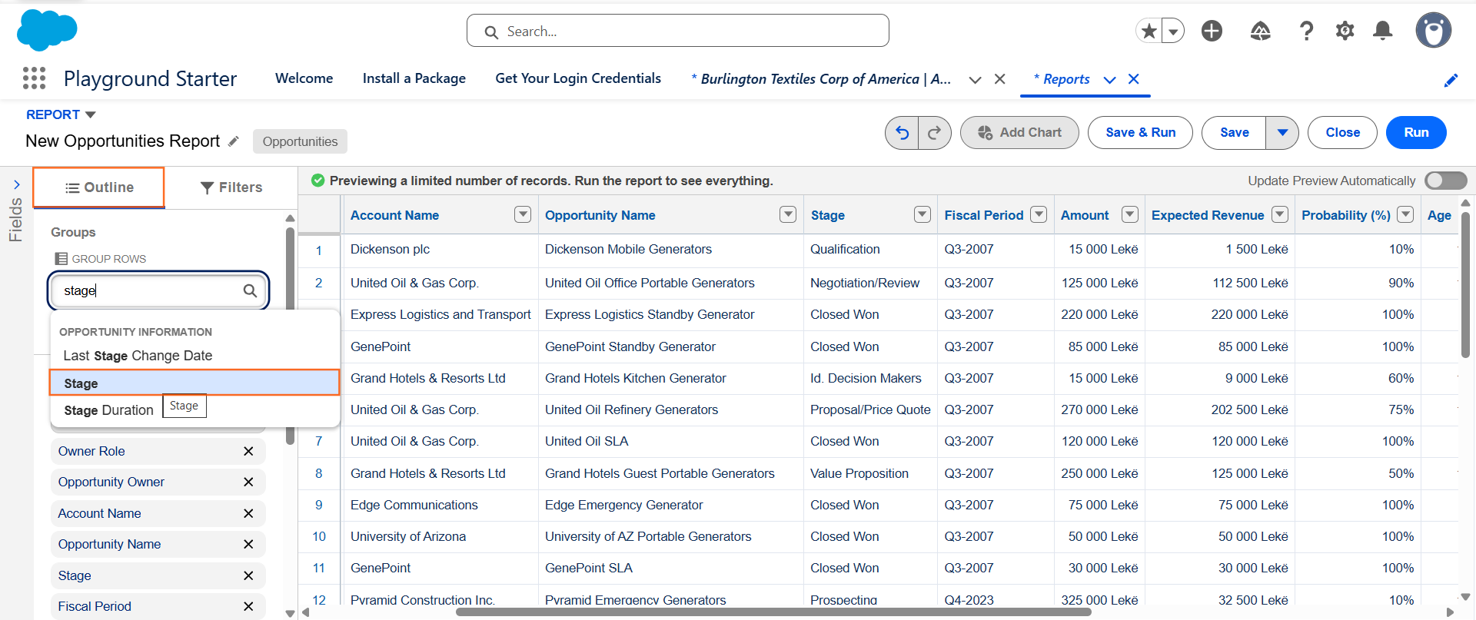Go to the Welcome tab
The width and height of the screenshot is (1476, 620).
click(x=304, y=78)
